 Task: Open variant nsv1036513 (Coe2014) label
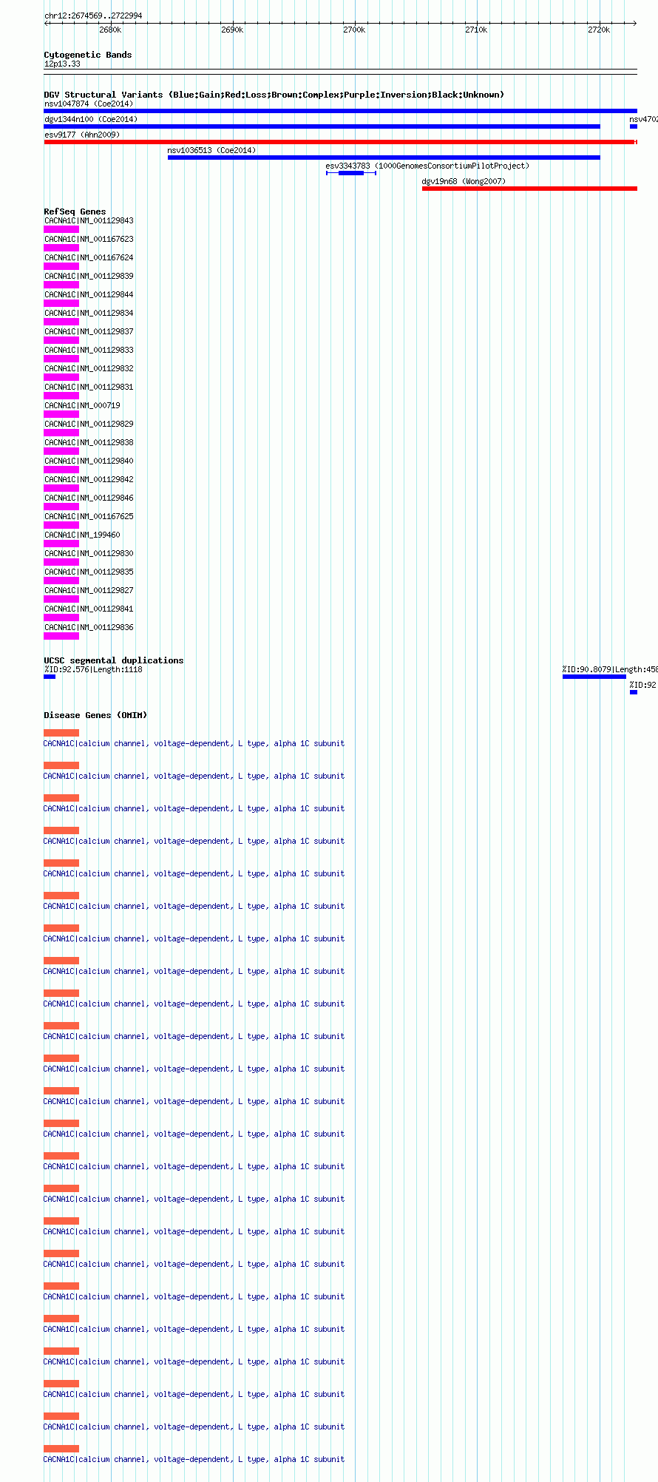coord(211,150)
